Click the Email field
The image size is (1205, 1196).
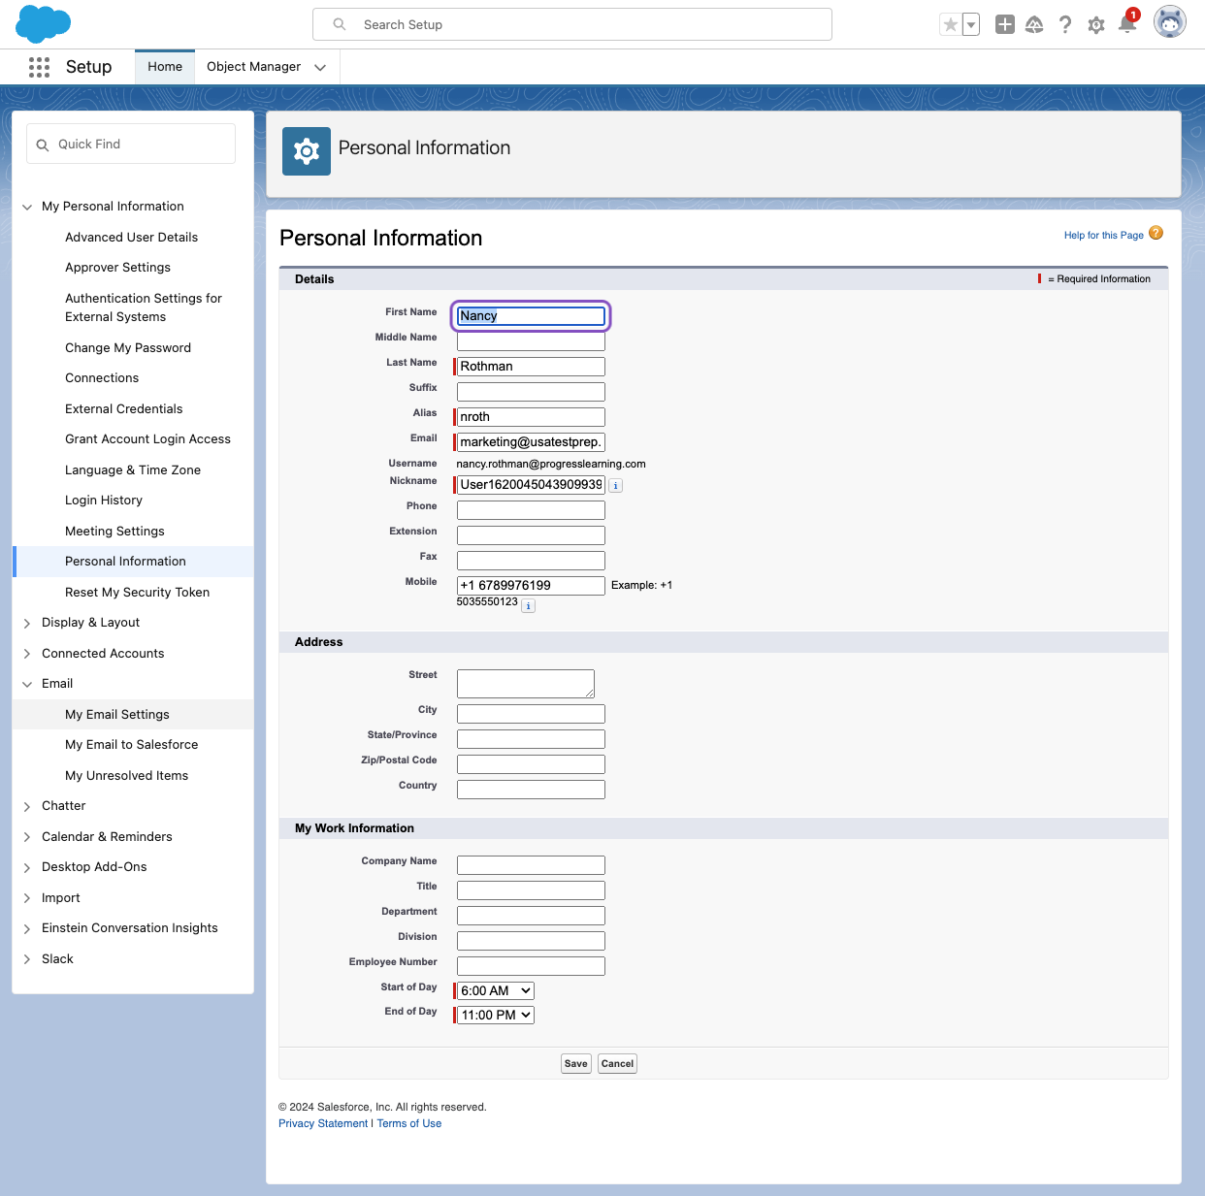pos(531,442)
